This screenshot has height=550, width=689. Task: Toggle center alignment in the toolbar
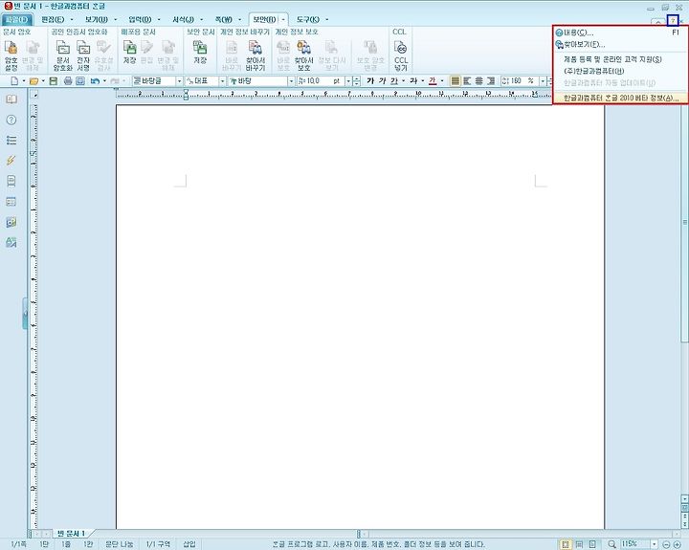(479, 81)
